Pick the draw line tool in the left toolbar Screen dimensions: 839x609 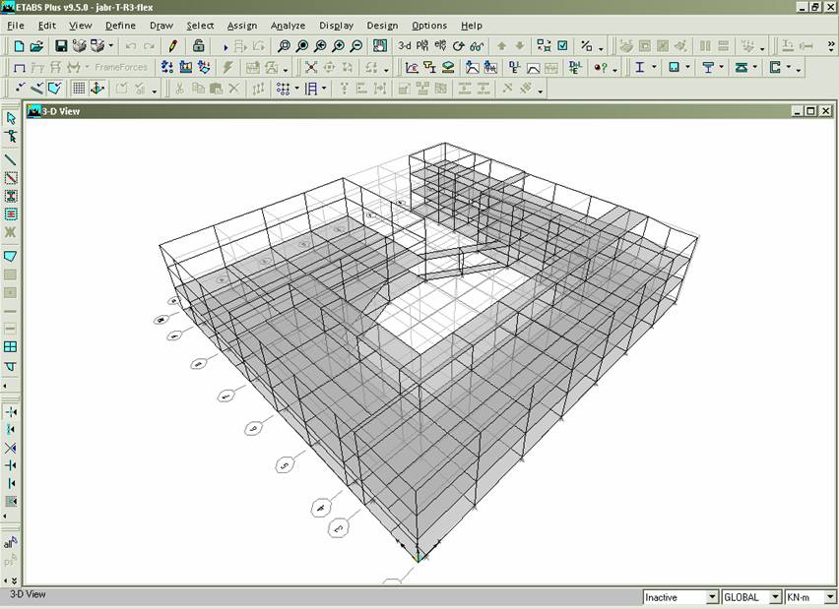pyautogui.click(x=10, y=159)
